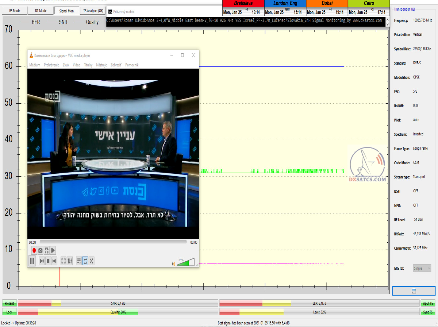The height and width of the screenshot is (327, 438).
Task: Open VLC extended settings equalizer icon
Action: coord(70,261)
